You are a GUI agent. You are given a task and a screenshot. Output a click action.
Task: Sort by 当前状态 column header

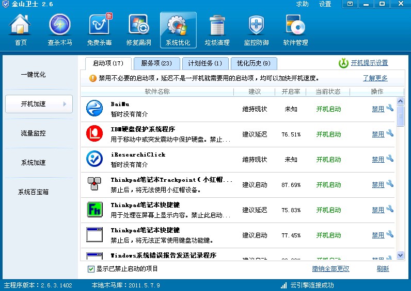coord(328,92)
